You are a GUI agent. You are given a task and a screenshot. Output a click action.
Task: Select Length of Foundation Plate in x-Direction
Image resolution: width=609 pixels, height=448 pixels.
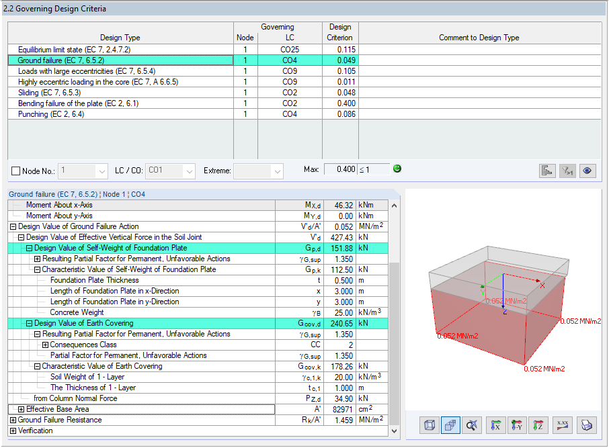[198, 291]
